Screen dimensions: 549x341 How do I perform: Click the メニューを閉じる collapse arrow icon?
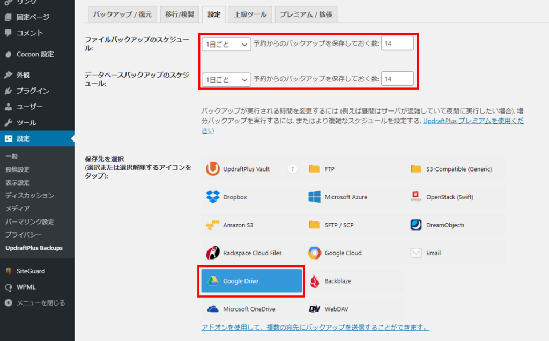click(9, 303)
